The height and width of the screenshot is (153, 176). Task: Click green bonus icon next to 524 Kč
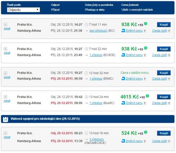(145, 132)
